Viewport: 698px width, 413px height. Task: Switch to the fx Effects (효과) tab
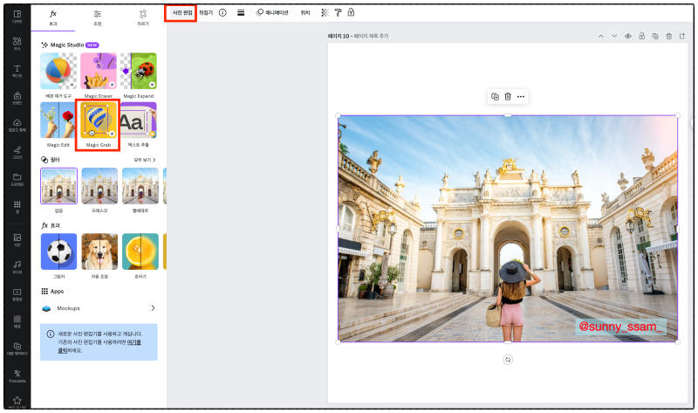[x=53, y=17]
